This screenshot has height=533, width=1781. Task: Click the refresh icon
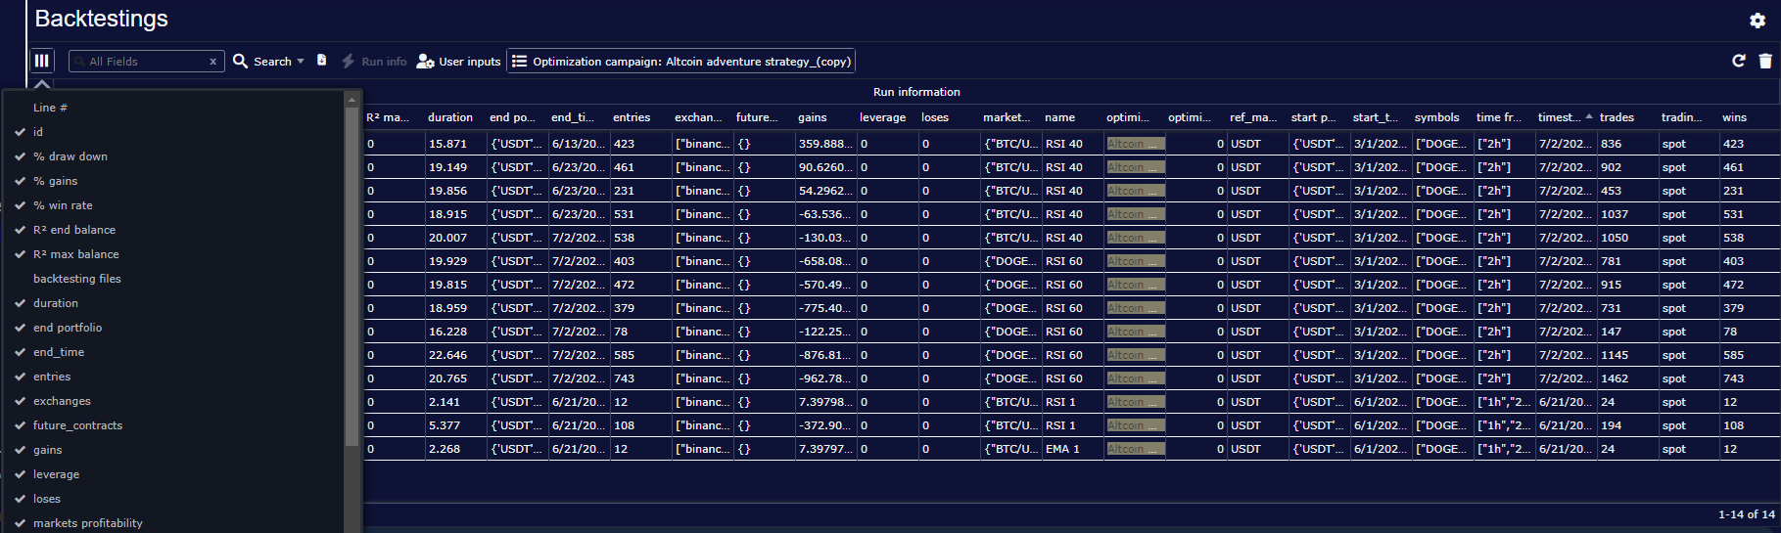pyautogui.click(x=1739, y=61)
